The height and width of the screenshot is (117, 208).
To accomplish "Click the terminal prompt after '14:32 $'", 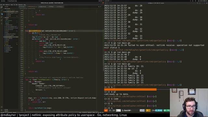I will (x=114, y=87).
